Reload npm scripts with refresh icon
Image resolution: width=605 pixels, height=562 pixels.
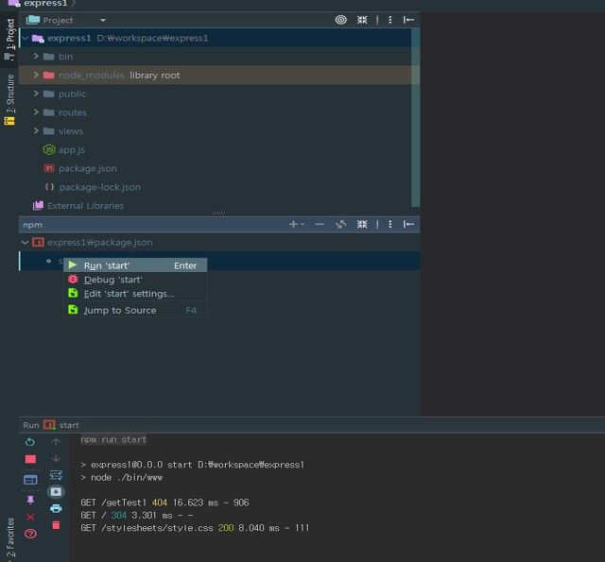pos(340,224)
